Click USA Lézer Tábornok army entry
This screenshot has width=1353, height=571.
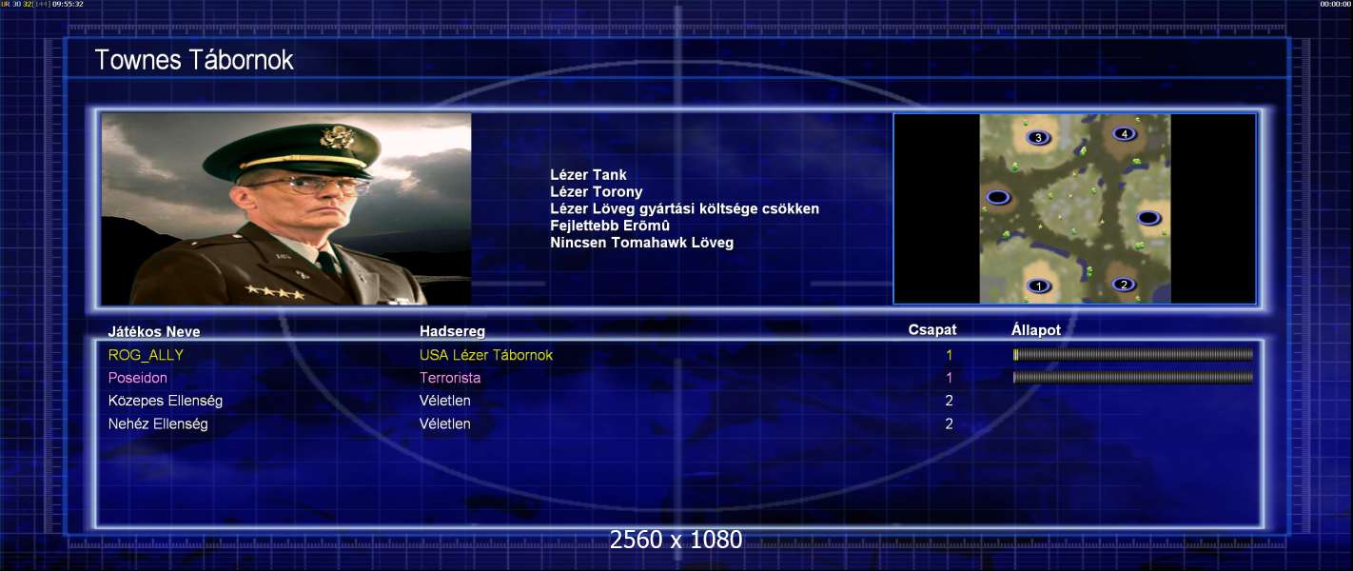click(x=486, y=355)
